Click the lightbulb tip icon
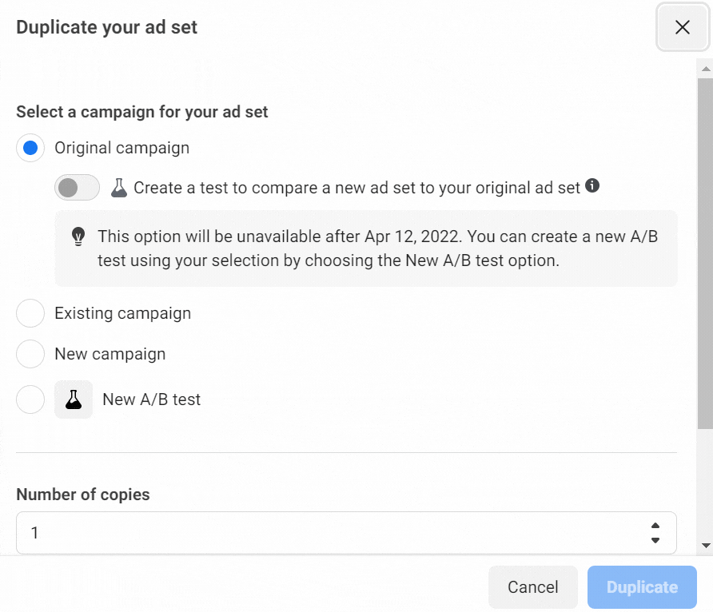 pos(78,236)
